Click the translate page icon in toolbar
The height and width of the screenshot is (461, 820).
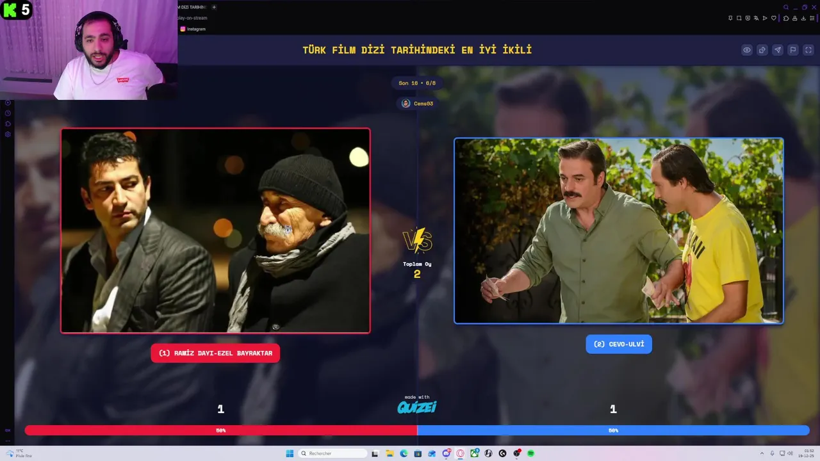tap(756, 18)
